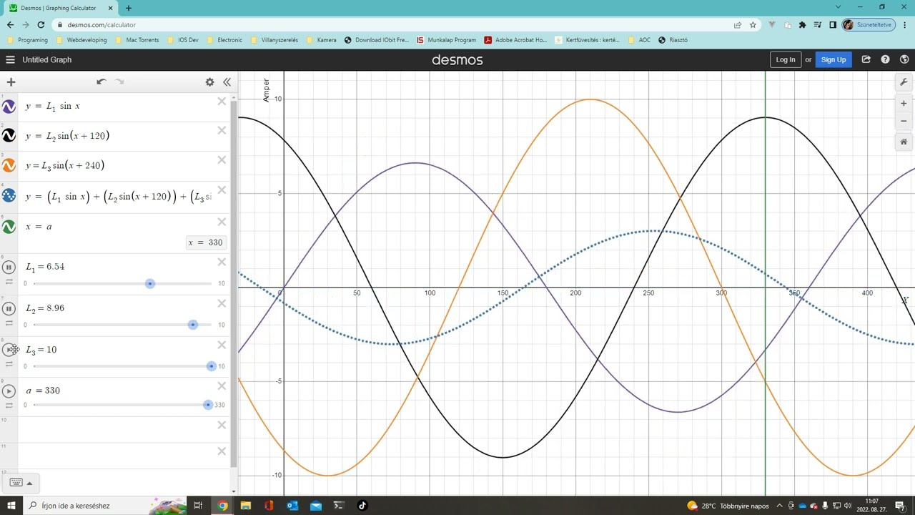Delete the y = L1 sin x expression
Image resolution: width=915 pixels, height=515 pixels.
222,102
